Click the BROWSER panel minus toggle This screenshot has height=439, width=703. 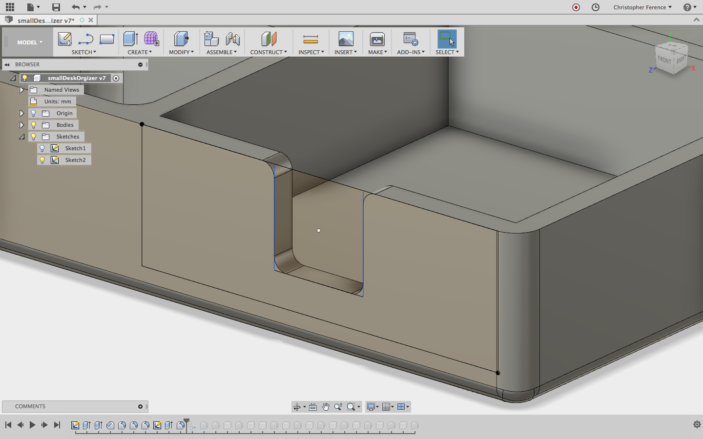click(140, 64)
